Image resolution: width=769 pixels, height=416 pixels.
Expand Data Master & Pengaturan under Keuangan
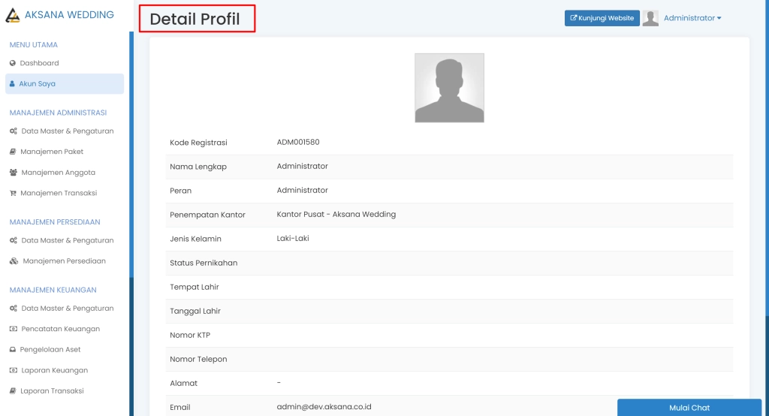click(67, 309)
